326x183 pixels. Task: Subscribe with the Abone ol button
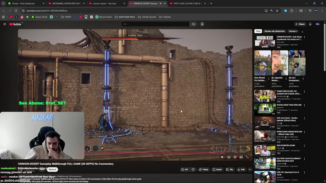tap(52, 170)
